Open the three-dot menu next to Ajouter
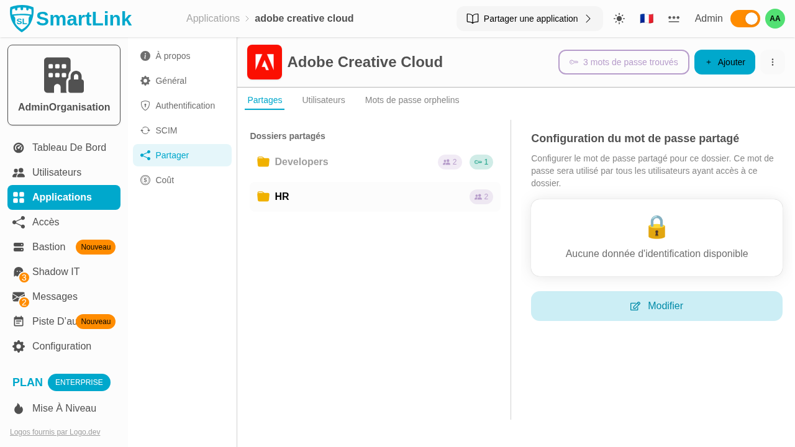Image resolution: width=795 pixels, height=447 pixels. pos(772,62)
